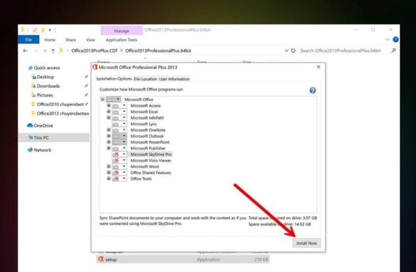Open install option dropdown for Office Tools

pos(119,178)
